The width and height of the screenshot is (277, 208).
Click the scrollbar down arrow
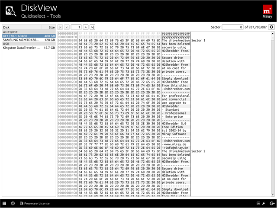click(x=273, y=195)
